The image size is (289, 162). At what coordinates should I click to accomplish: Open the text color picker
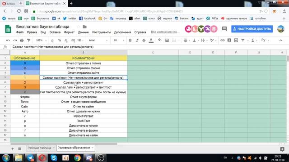point(151,40)
